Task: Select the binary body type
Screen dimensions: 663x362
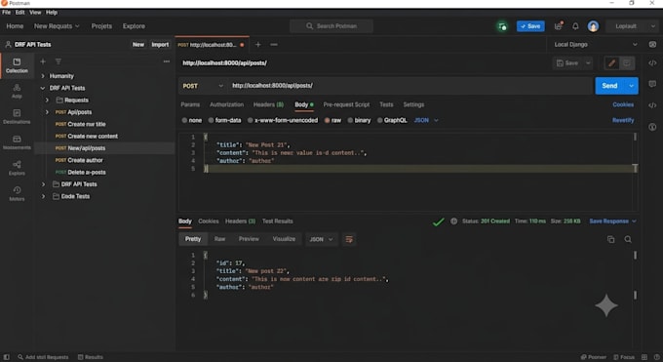Action: pos(359,120)
